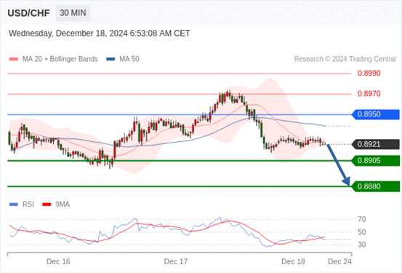Image resolution: width=402 pixels, height=273 pixels.
Task: Select the 0.8905 support price tag
Action: pos(376,161)
